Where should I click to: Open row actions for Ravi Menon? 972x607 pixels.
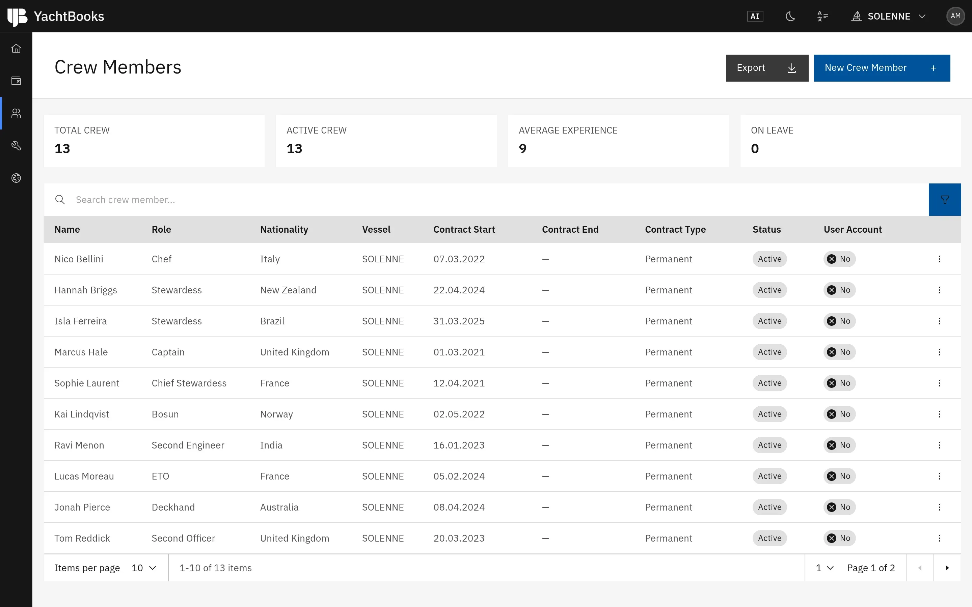point(940,445)
